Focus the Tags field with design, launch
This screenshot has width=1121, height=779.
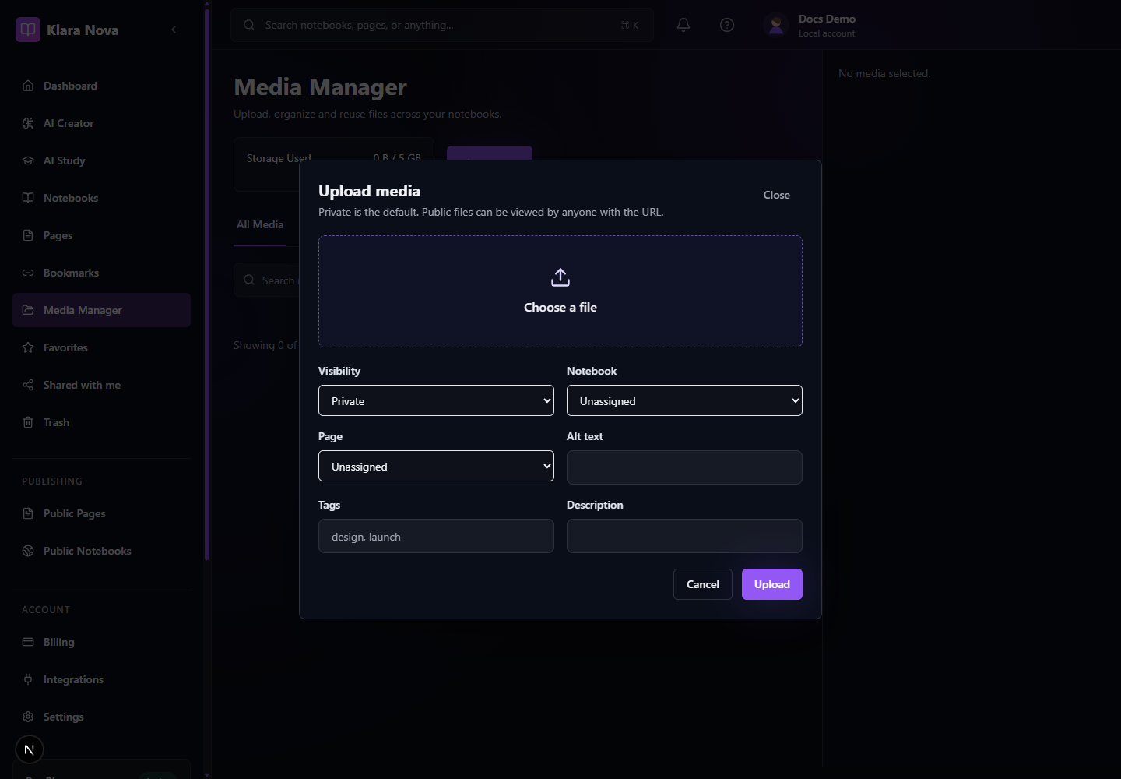[x=436, y=536]
